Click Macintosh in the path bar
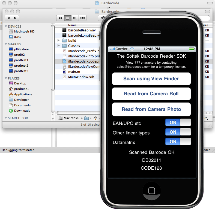The image size is (215, 209). tap(69, 118)
